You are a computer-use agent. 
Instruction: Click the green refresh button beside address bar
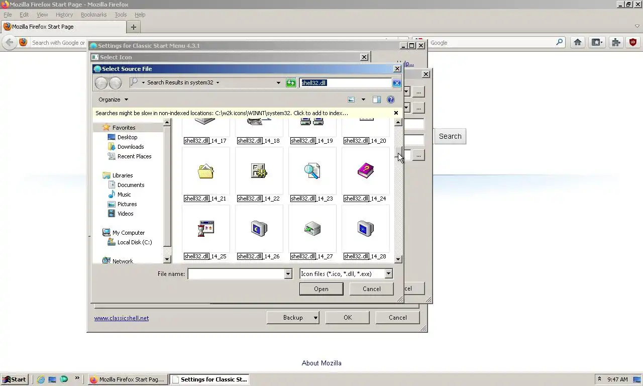coord(291,83)
